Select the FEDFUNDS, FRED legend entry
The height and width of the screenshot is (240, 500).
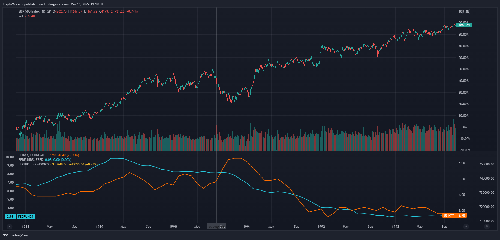31,160
